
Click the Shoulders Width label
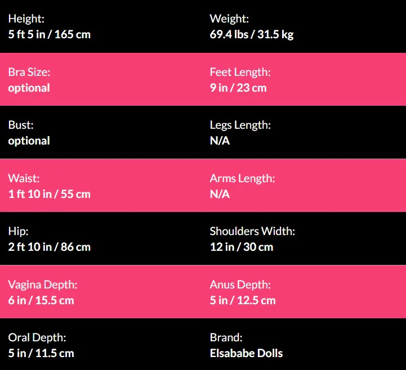[x=252, y=231]
